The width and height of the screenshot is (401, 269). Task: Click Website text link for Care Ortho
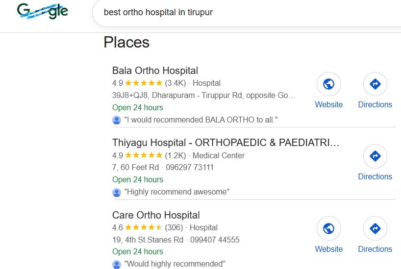pos(329,249)
